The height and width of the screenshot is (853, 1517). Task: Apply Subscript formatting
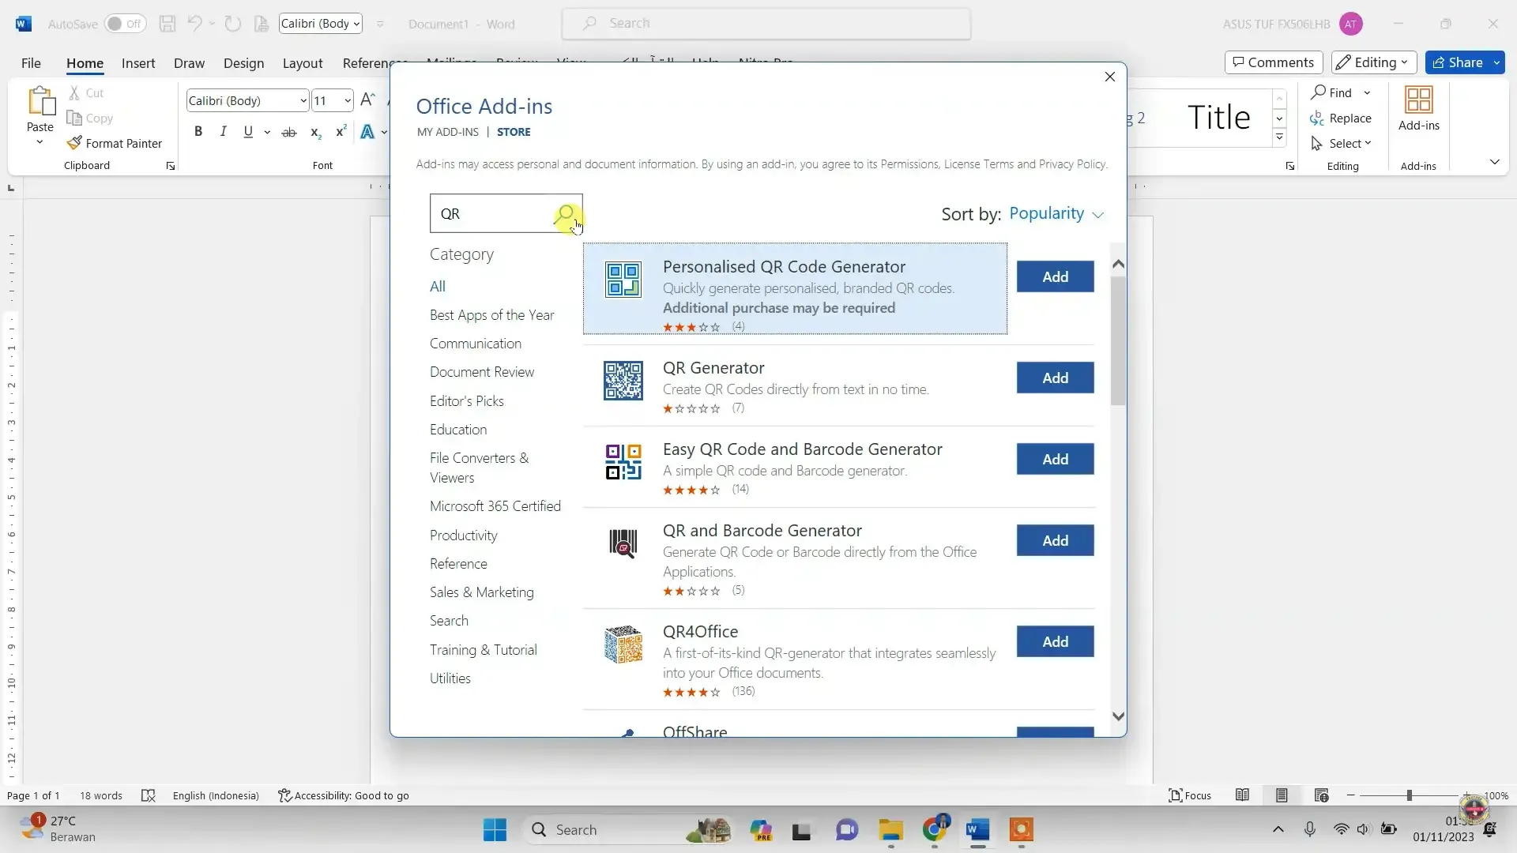tap(315, 132)
